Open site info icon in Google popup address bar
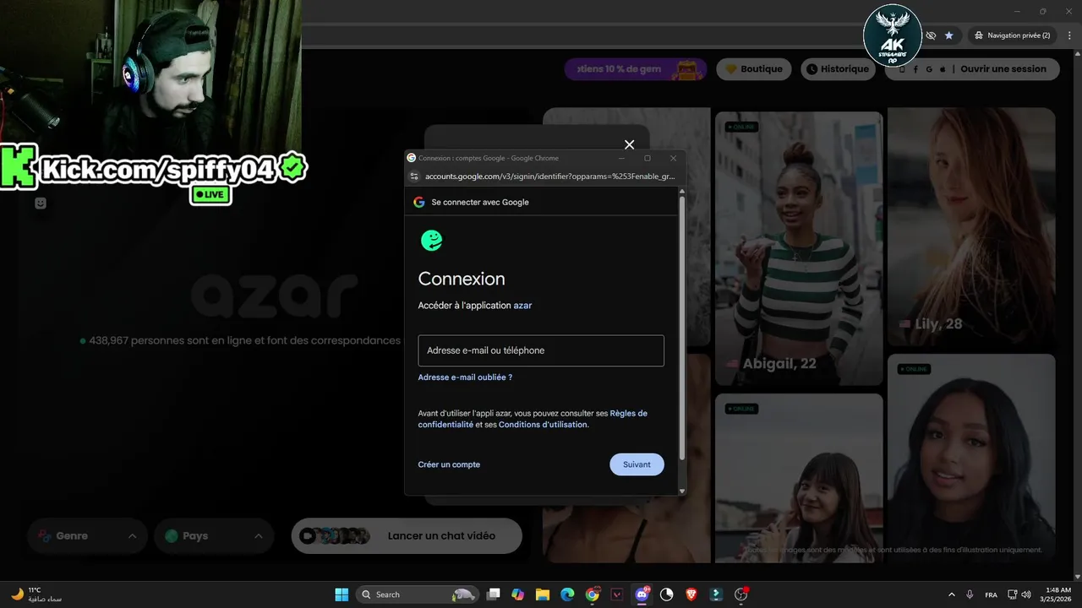Image resolution: width=1082 pixels, height=608 pixels. point(413,176)
